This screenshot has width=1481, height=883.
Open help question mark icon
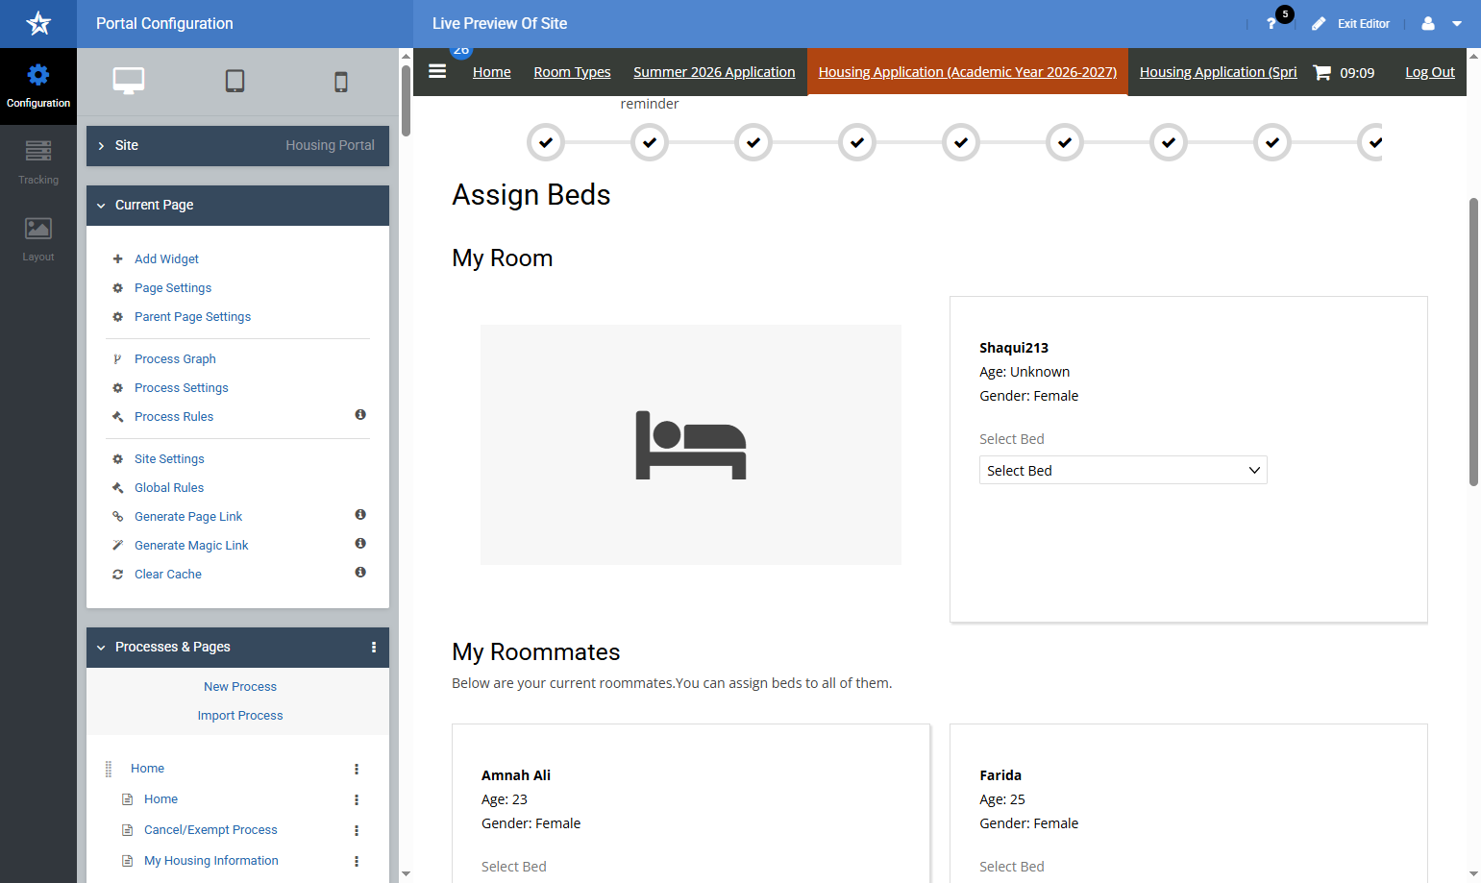point(1271,23)
